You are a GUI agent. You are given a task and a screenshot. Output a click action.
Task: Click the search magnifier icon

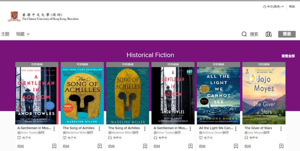pyautogui.click(x=244, y=34)
